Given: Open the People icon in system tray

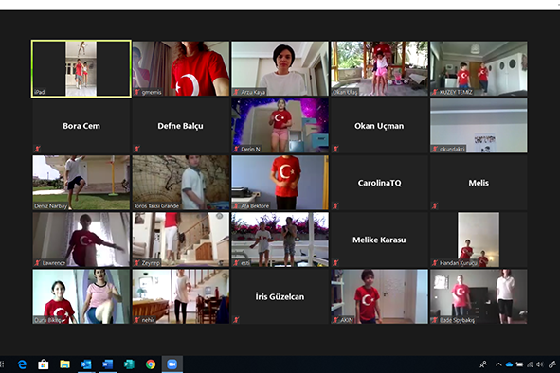Looking at the screenshot, I should point(483,364).
